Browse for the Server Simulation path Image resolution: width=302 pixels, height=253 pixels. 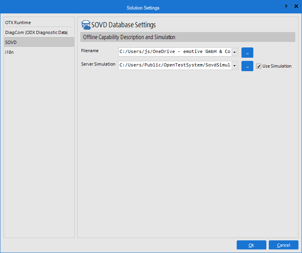pyautogui.click(x=247, y=66)
